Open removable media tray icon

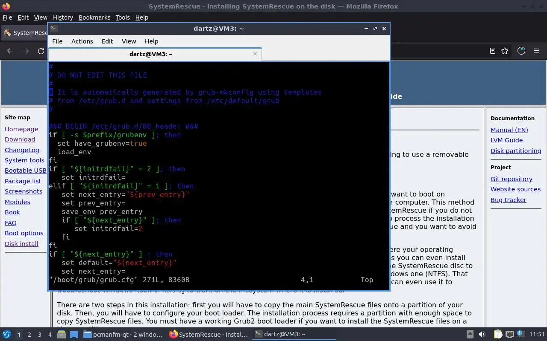coord(470,335)
